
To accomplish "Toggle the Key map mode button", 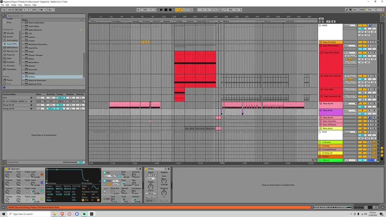I will [355, 10].
